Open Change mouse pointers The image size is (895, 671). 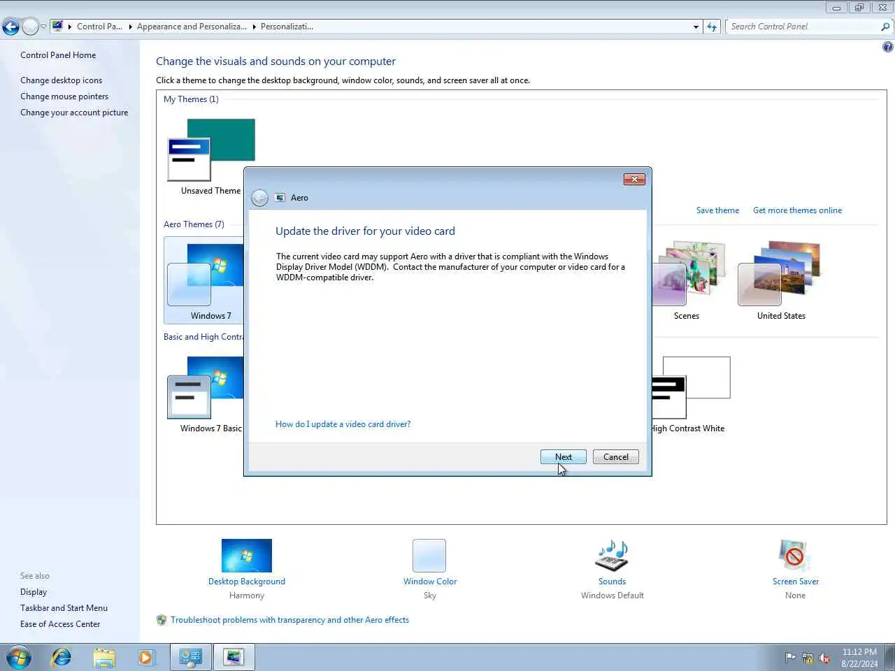pyautogui.click(x=64, y=96)
